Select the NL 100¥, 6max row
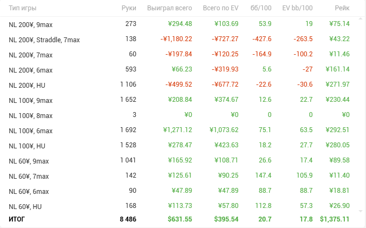The width and height of the screenshot is (366, 228). click(31, 131)
